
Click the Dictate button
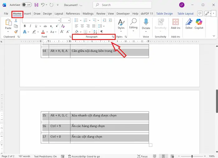pyautogui.click(x=146, y=24)
